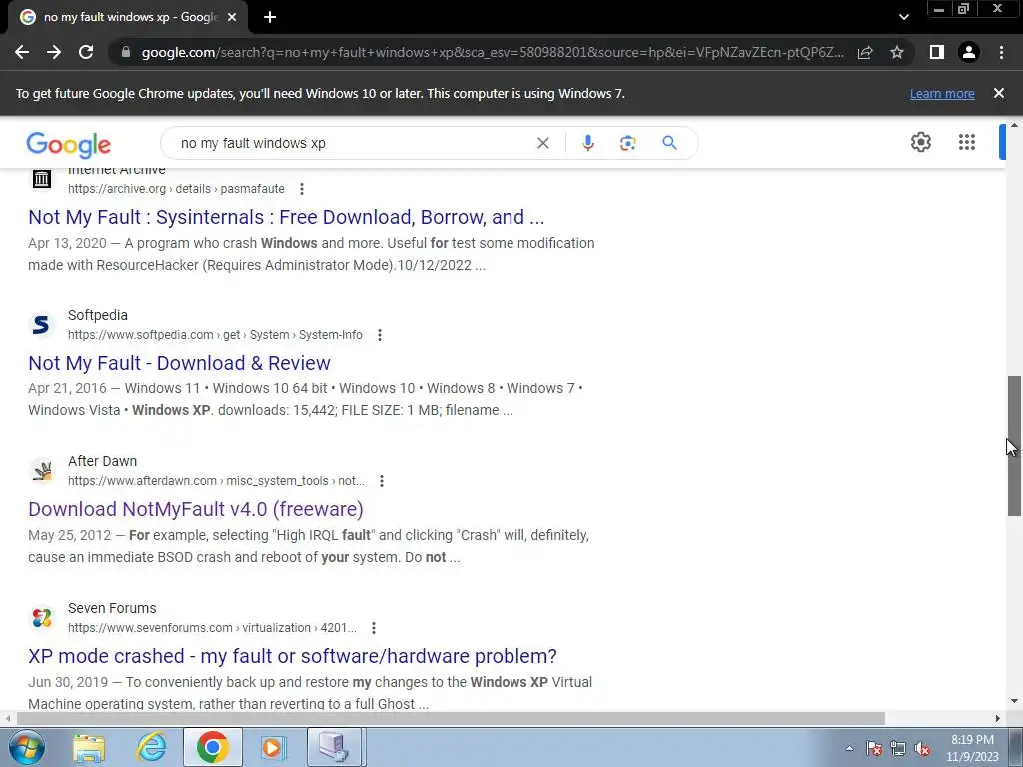Viewport: 1023px width, 767px height.
Task: Click the horizontal scrollbar right arrow
Action: tap(998, 719)
